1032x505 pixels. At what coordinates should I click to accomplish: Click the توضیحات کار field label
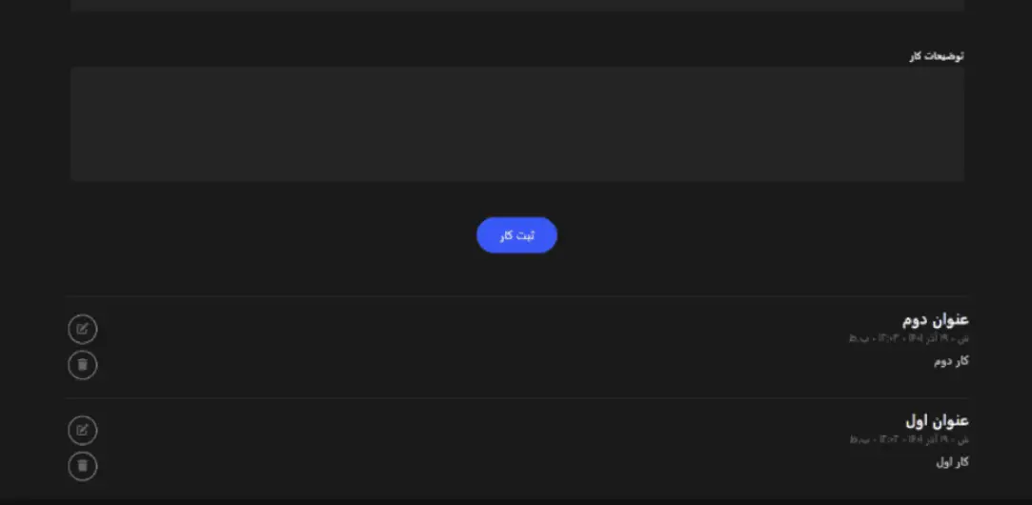point(937,56)
